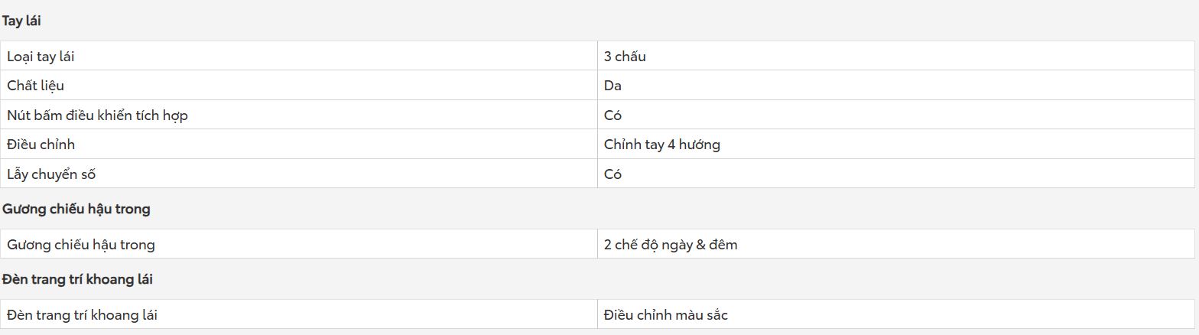Click the 'Chỉnh tay 4 hướng' value
The image size is (1199, 335).
662,145
